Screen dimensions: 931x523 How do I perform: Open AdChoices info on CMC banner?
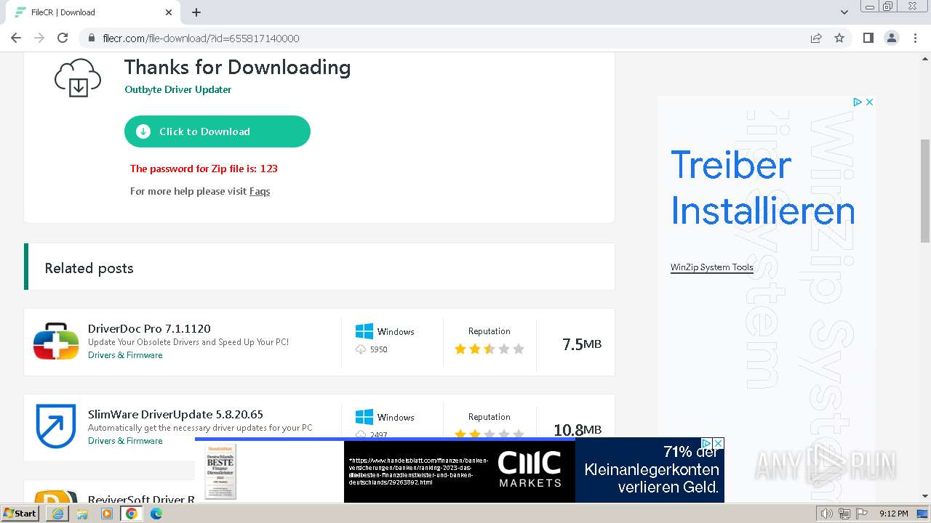point(706,443)
